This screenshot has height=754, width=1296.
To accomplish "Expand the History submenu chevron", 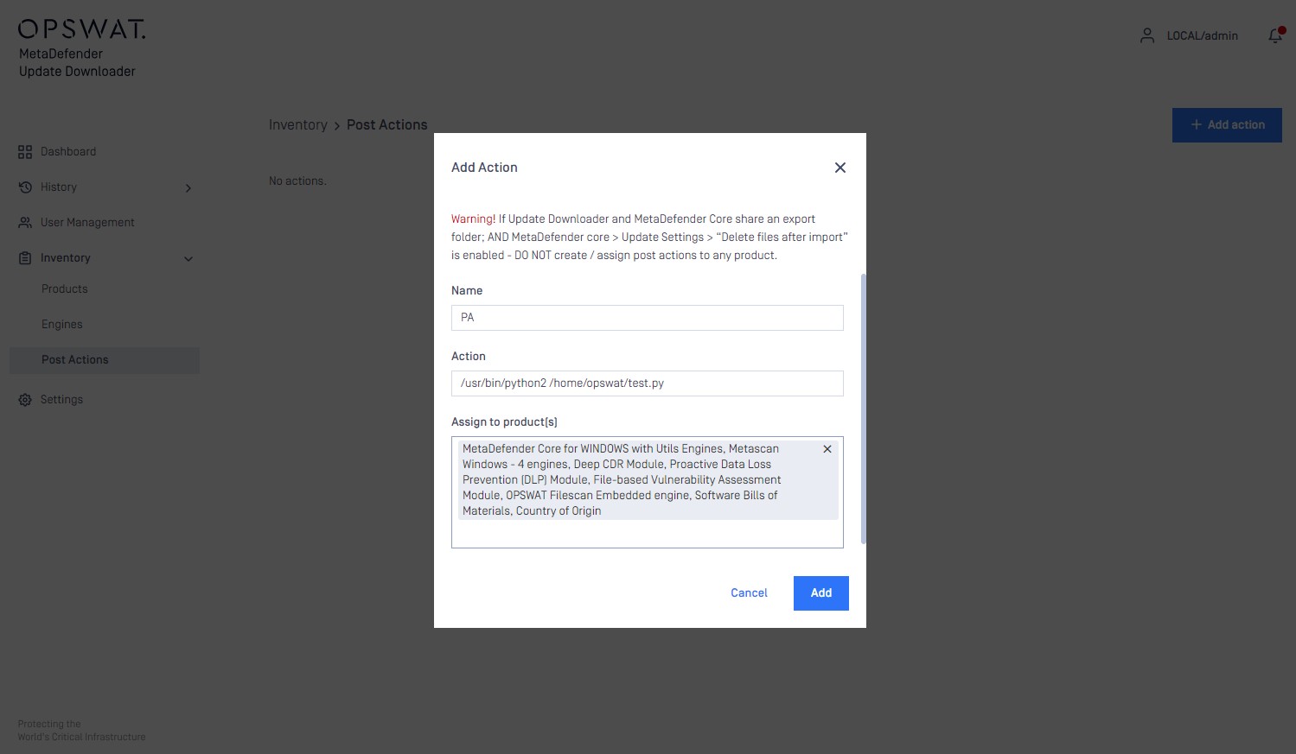I will 188,188.
